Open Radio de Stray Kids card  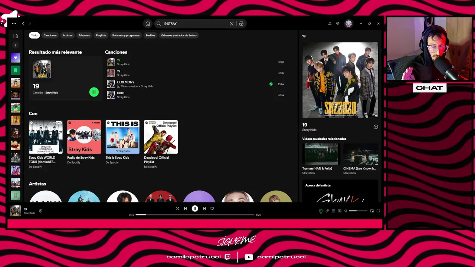[84, 142]
